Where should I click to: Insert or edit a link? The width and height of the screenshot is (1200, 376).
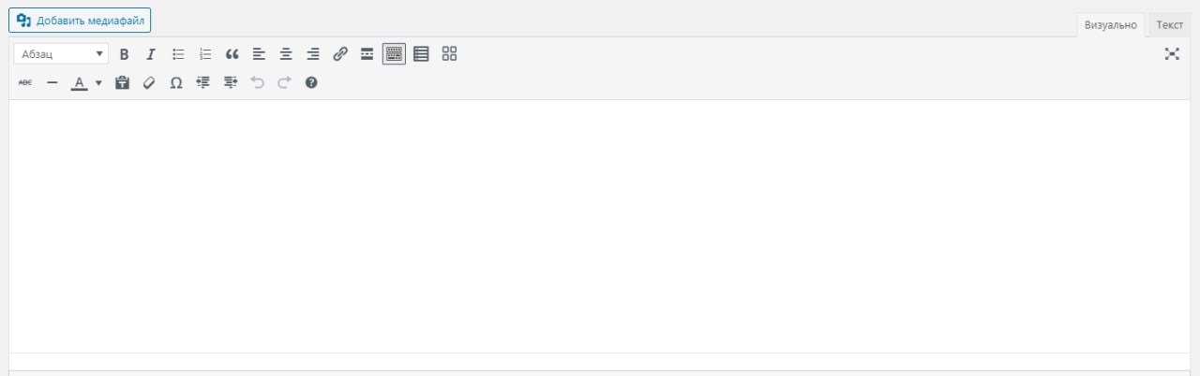[340, 54]
